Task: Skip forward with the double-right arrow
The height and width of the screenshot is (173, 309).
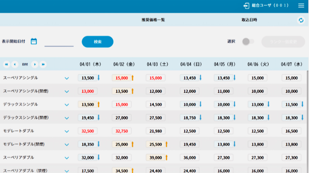Action: click(x=43, y=64)
